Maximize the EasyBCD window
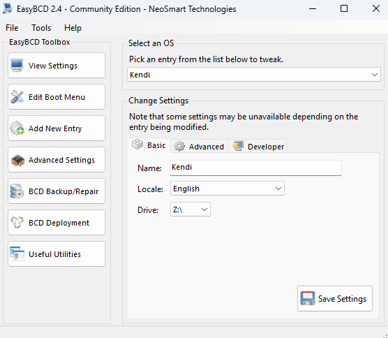Viewport: 388px width, 338px height. pyautogui.click(x=344, y=8)
